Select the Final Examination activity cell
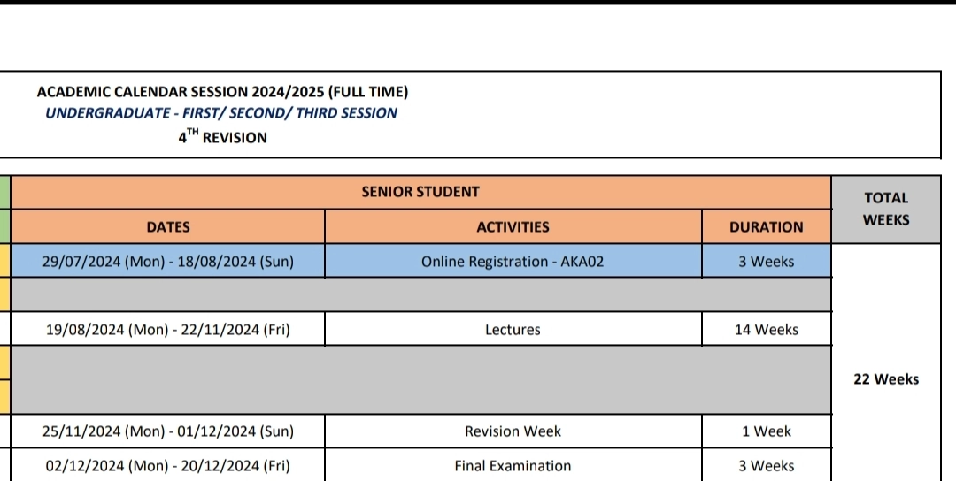 point(513,465)
